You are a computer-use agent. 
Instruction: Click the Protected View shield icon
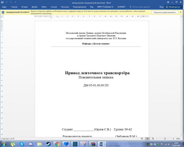pos(3,12)
